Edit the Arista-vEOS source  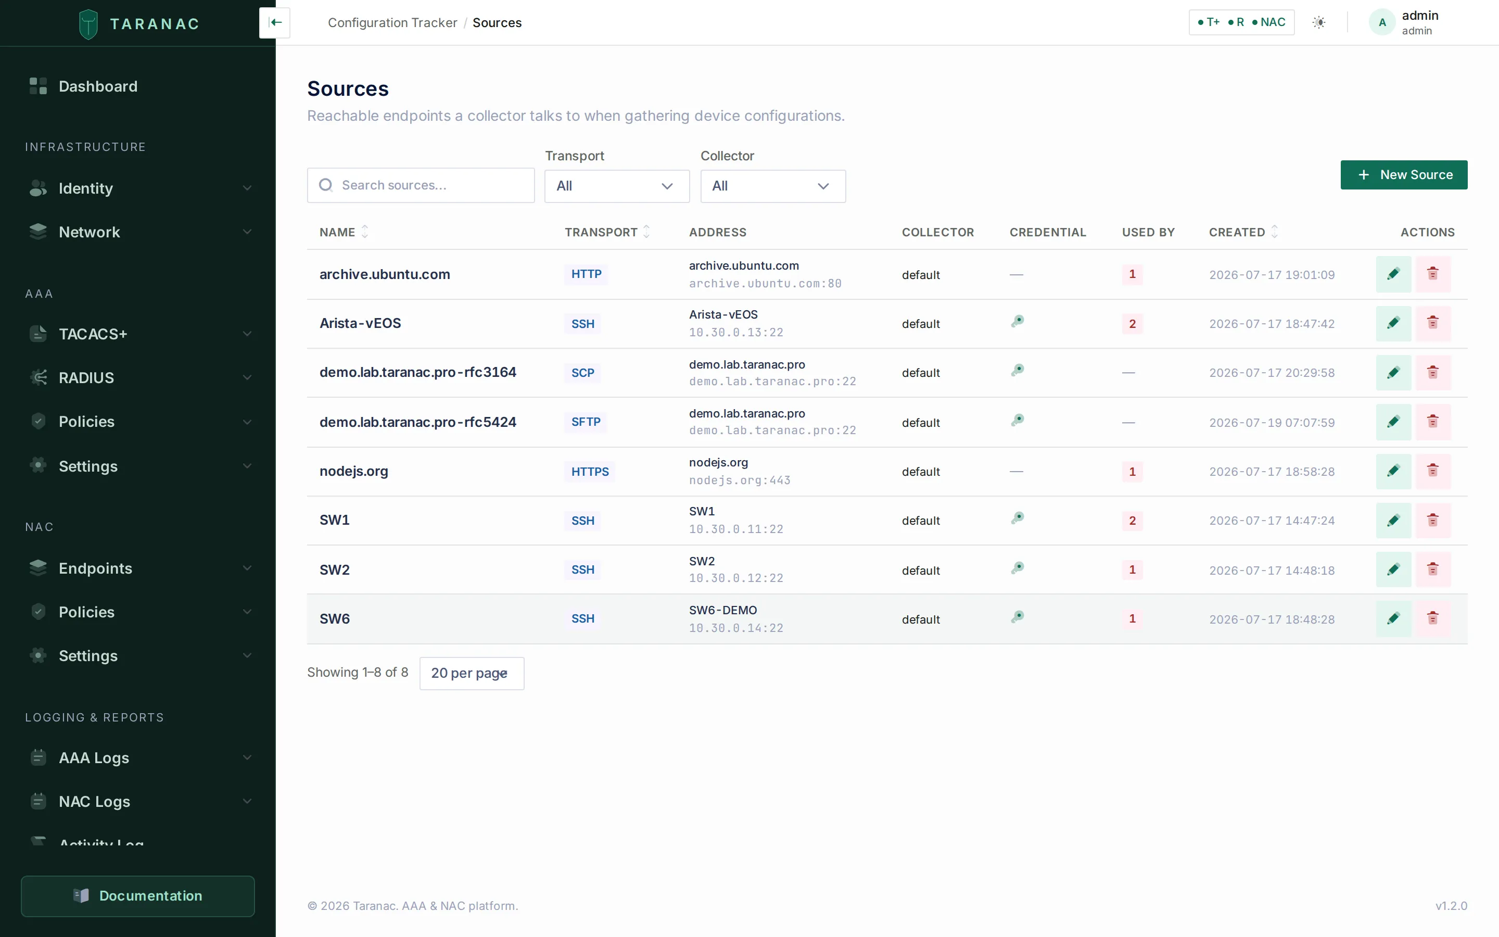click(x=1393, y=323)
